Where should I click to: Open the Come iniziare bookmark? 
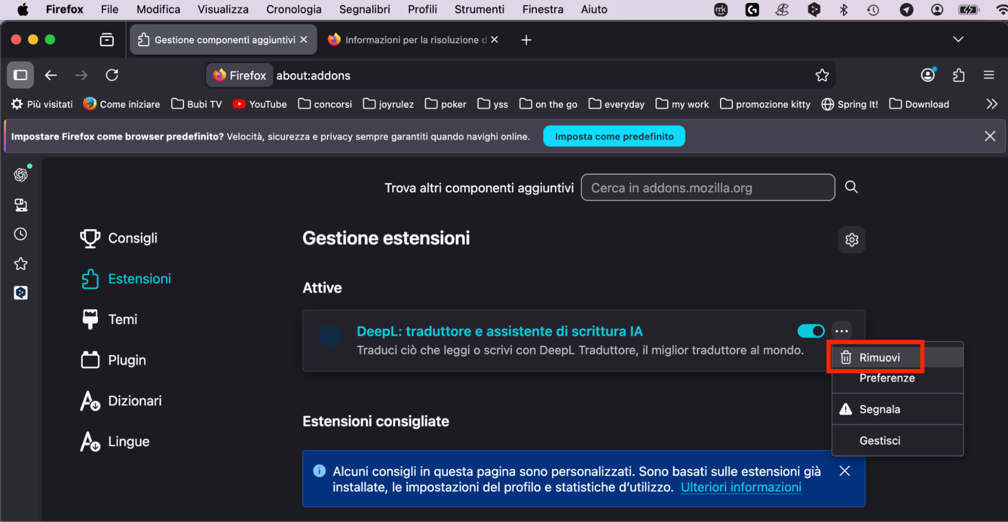pos(122,104)
